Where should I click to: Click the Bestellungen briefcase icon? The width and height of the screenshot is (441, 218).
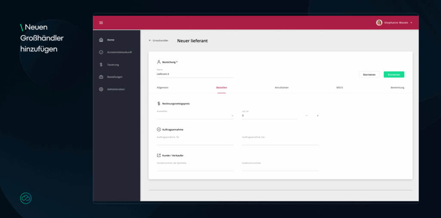tap(101, 77)
